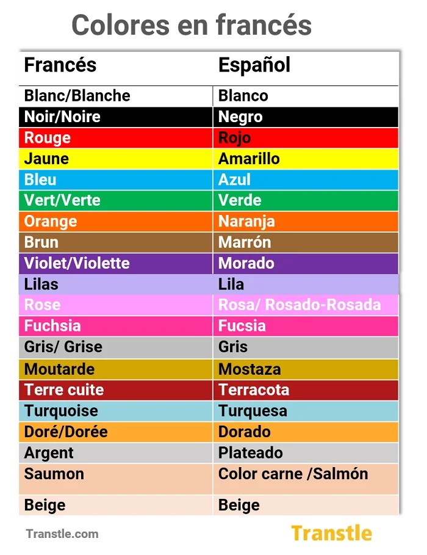Click the Vert/Verte green cell
This screenshot has width=427, height=555.
click(116, 201)
